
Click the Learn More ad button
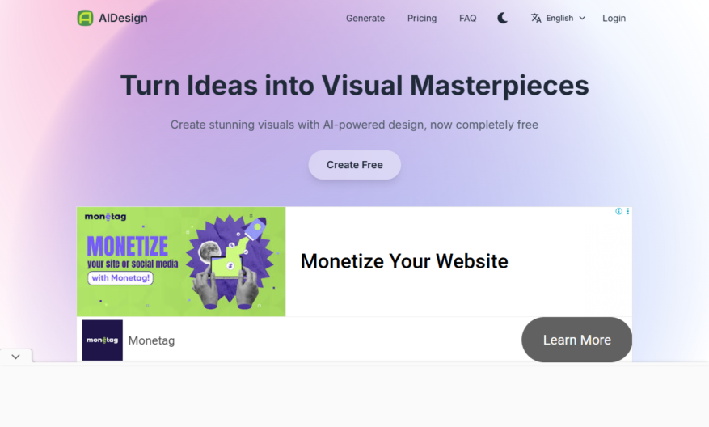point(577,340)
